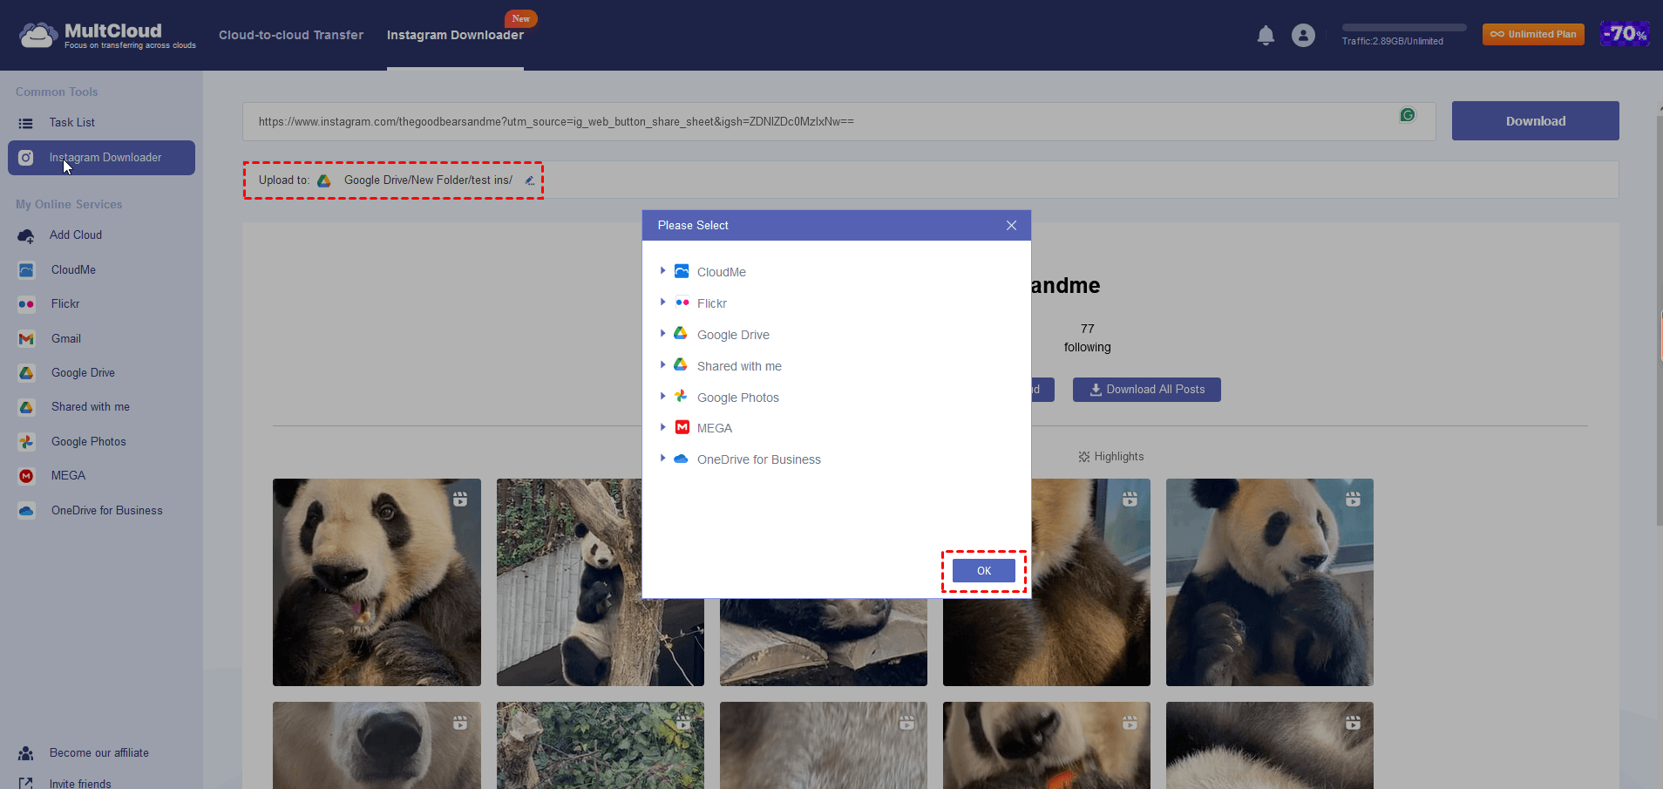Click the Google Drive upload path text

click(x=428, y=180)
